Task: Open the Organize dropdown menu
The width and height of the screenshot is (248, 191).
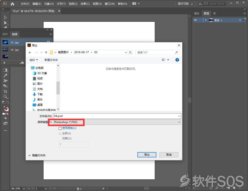Action: (x=34, y=60)
